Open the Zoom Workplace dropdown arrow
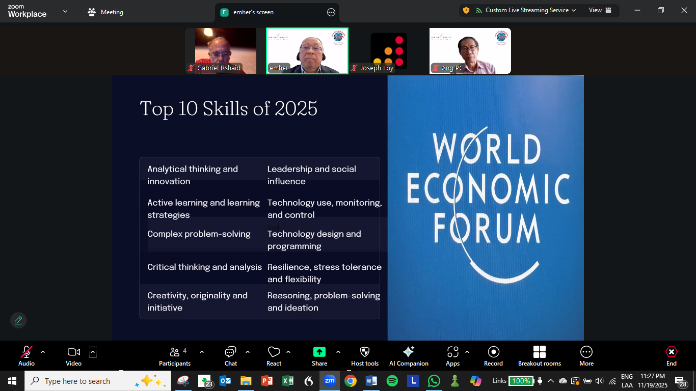 click(65, 11)
